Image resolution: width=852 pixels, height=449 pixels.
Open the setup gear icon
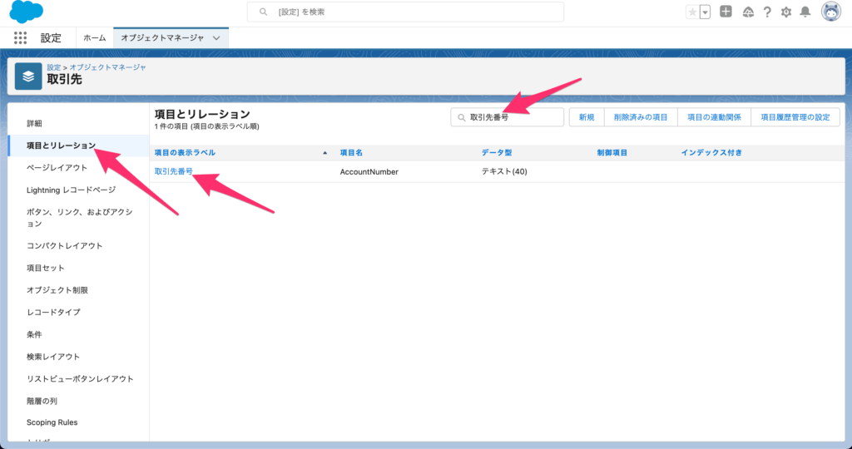point(786,12)
